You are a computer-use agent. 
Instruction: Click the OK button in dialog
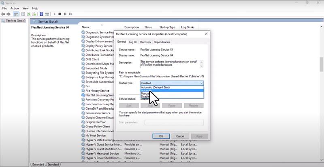(161, 136)
